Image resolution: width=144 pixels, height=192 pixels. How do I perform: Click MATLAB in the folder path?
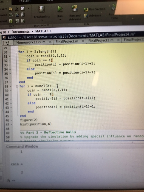pyautogui.click(x=42, y=31)
